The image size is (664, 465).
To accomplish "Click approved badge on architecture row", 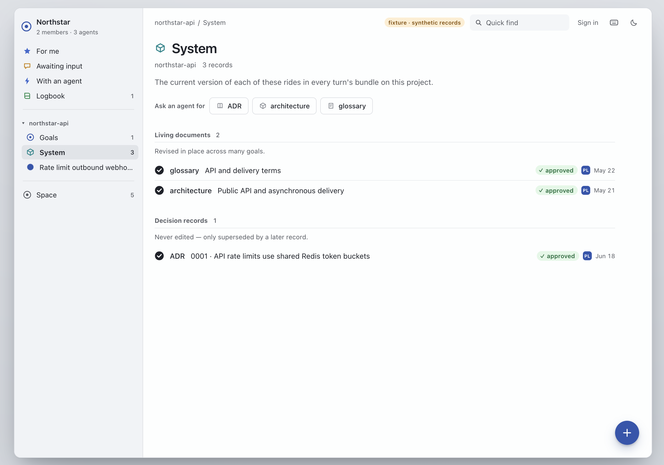I will coord(556,190).
